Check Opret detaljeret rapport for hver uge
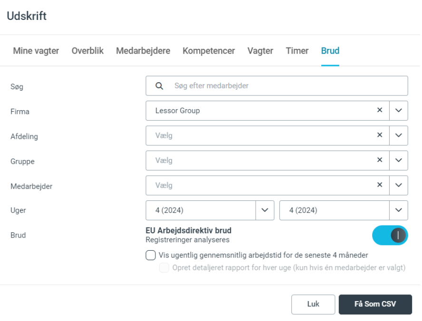Screen dimensions: 422x321 click(164, 268)
